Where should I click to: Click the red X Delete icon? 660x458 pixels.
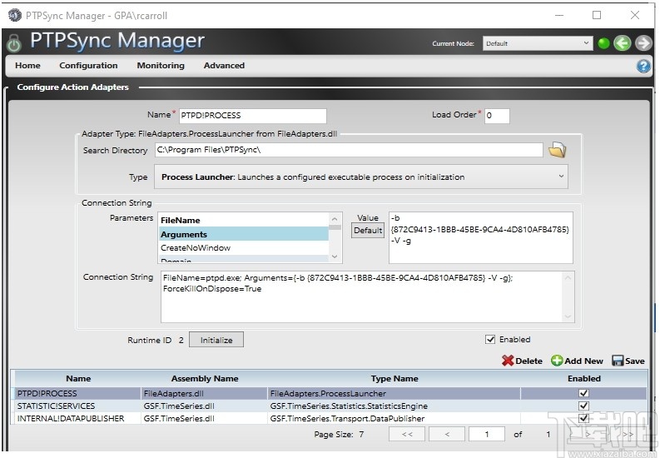click(x=508, y=361)
